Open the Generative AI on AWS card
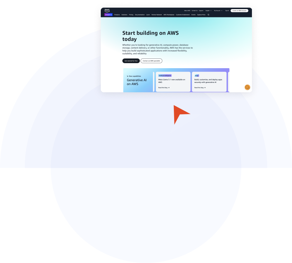 point(137,82)
